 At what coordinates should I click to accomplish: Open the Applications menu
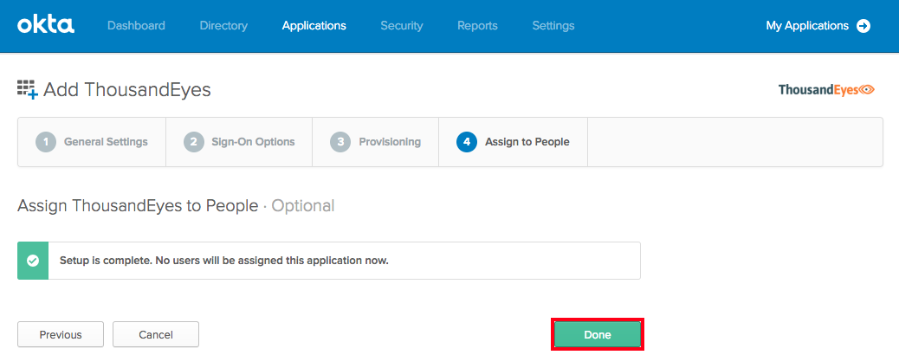(x=314, y=26)
